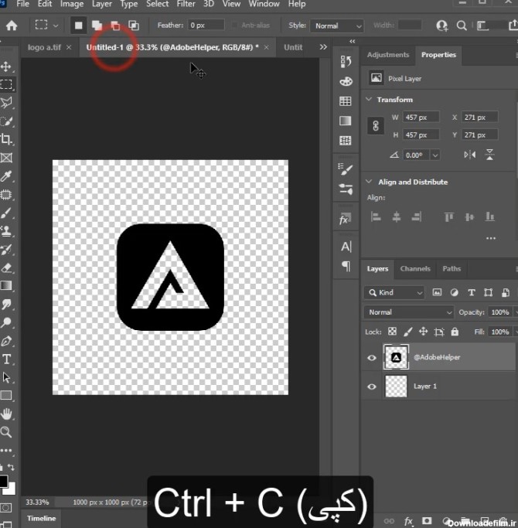Viewport: 518px width, 528px height.
Task: Open the Paths tab
Action: tap(452, 269)
